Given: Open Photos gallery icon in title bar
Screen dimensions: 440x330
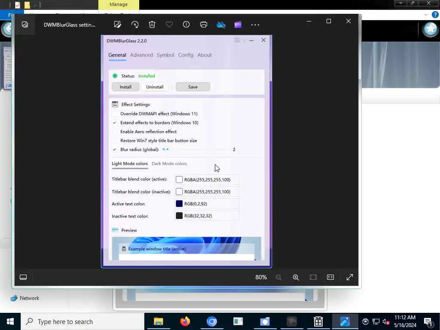Looking at the screenshot, I should pyautogui.click(x=25, y=24).
